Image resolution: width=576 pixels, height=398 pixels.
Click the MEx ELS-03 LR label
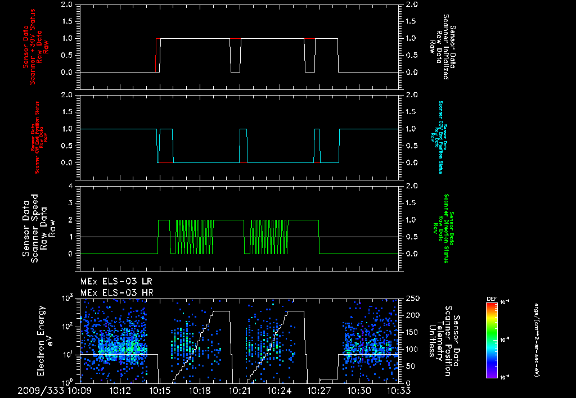click(116, 282)
